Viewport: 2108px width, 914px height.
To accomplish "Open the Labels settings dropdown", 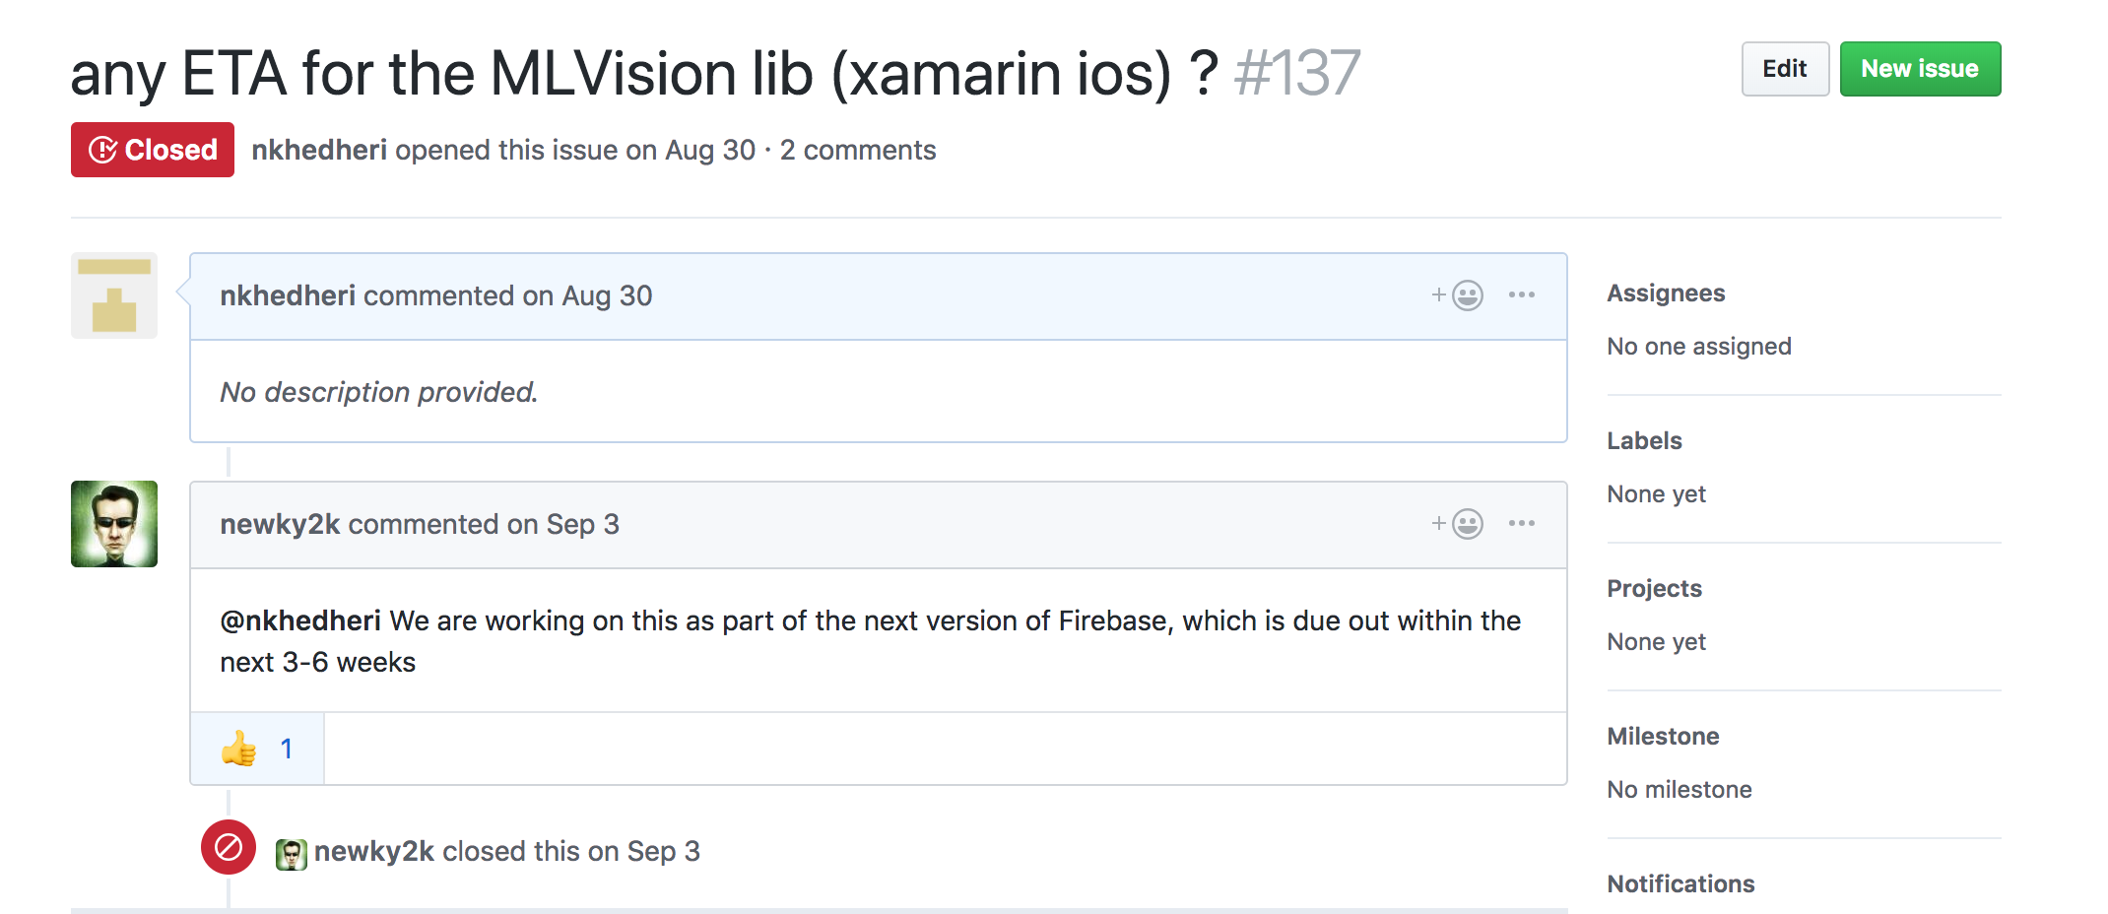I will point(1643,440).
